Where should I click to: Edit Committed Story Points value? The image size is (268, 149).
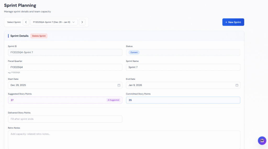point(183,100)
